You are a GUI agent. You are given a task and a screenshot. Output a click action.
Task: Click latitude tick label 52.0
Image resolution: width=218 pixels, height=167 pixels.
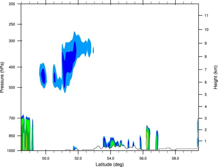(x=78, y=159)
